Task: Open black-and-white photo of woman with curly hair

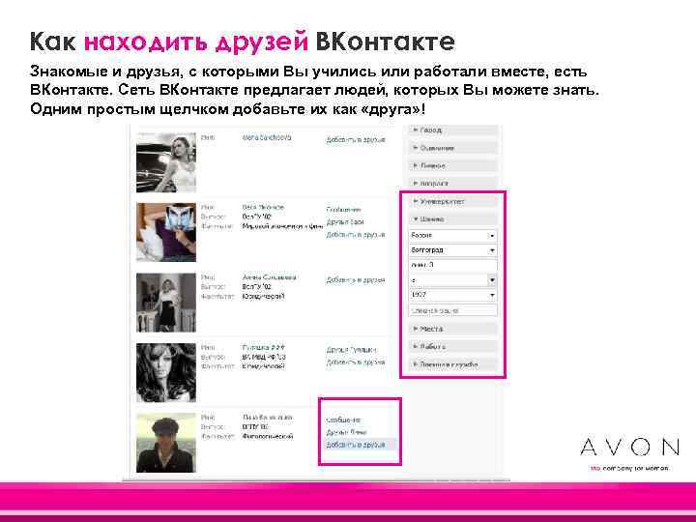Action: (166, 372)
